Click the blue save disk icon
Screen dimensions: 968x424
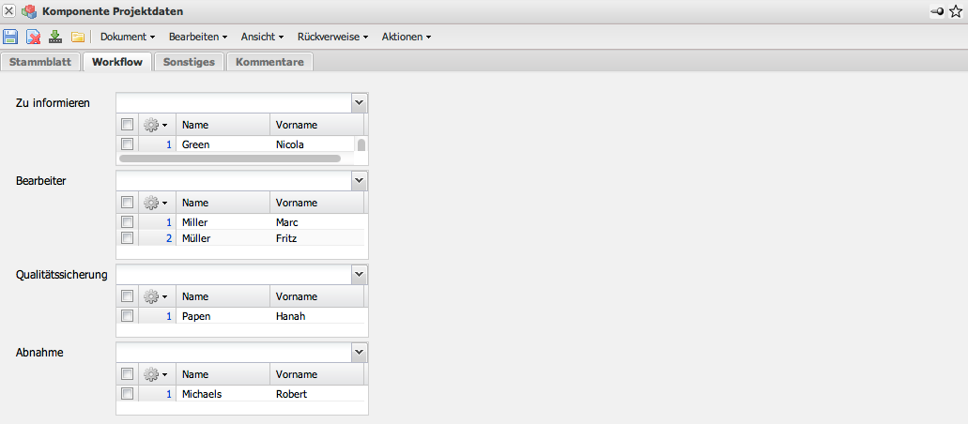(x=10, y=37)
